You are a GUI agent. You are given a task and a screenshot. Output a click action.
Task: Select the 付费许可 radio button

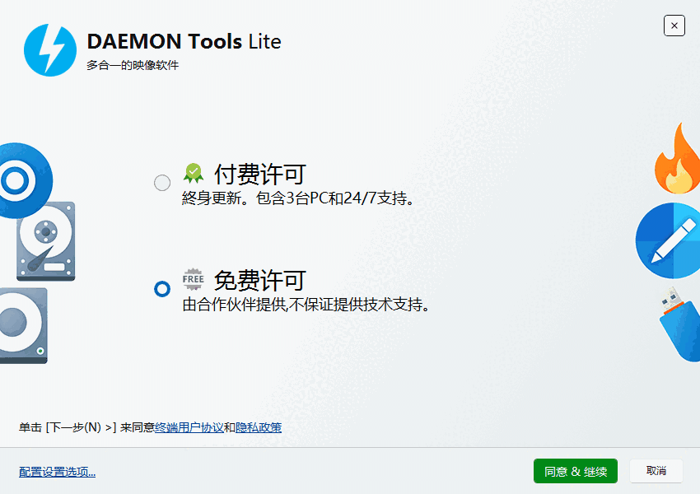pyautogui.click(x=162, y=183)
